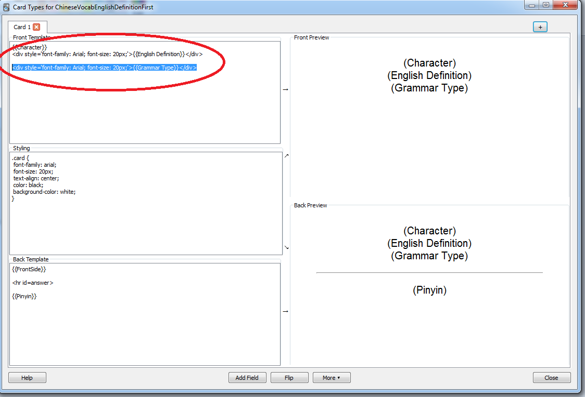The height and width of the screenshot is (397, 585).
Task: Close the Card Types dialog with Close button
Action: pos(552,377)
